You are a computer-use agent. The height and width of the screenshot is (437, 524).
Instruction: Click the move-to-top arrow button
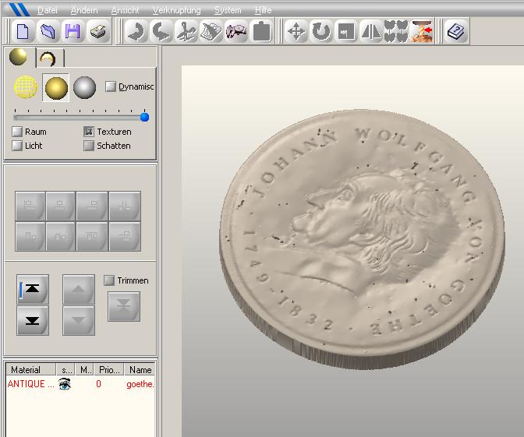click(x=33, y=289)
